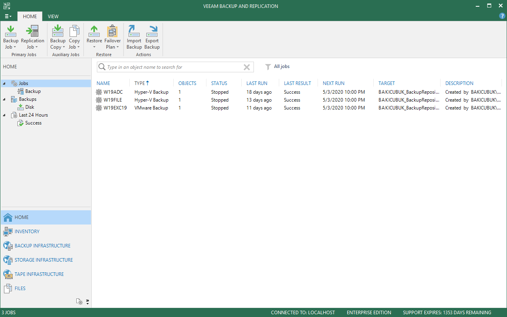Switch to the VIEW ribbon tab
The height and width of the screenshot is (317, 507).
tap(53, 16)
